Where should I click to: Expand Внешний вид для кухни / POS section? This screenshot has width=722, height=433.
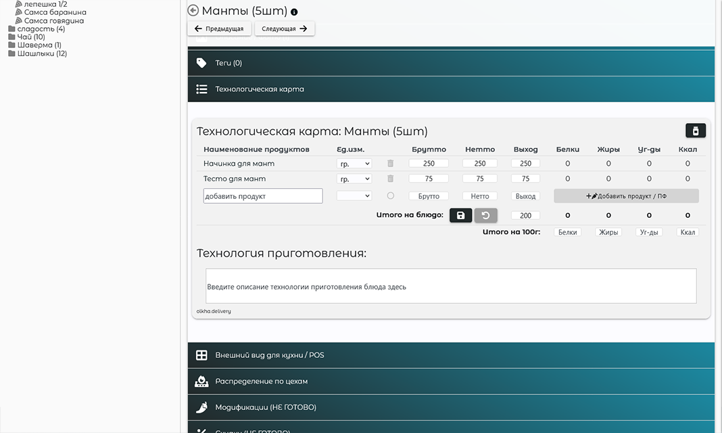click(x=451, y=355)
